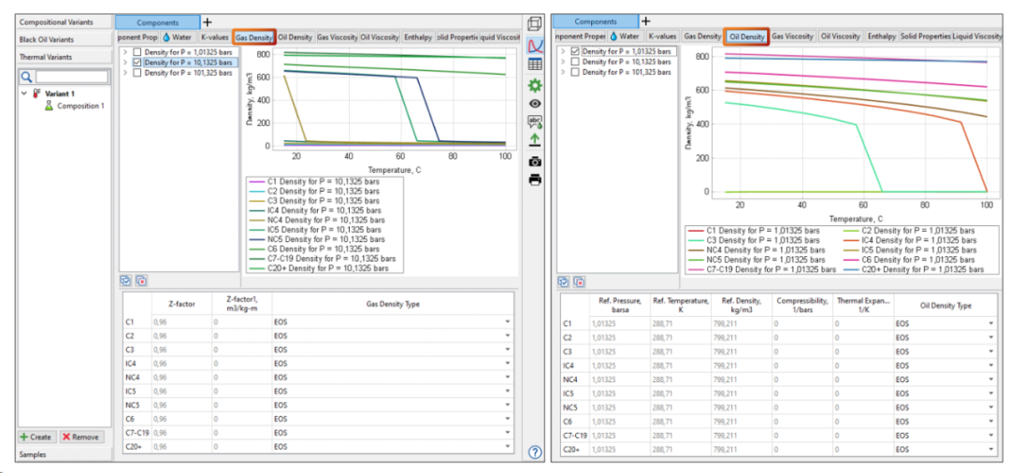Click the 3D box view icon
Screen dimensions: 1010x473
(x=535, y=23)
